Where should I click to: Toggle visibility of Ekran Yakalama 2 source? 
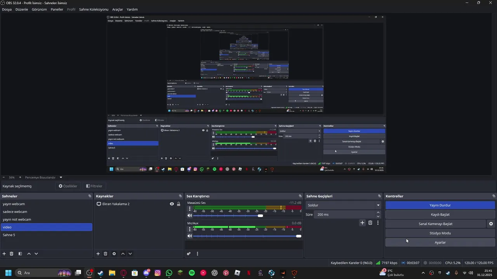tap(172, 204)
